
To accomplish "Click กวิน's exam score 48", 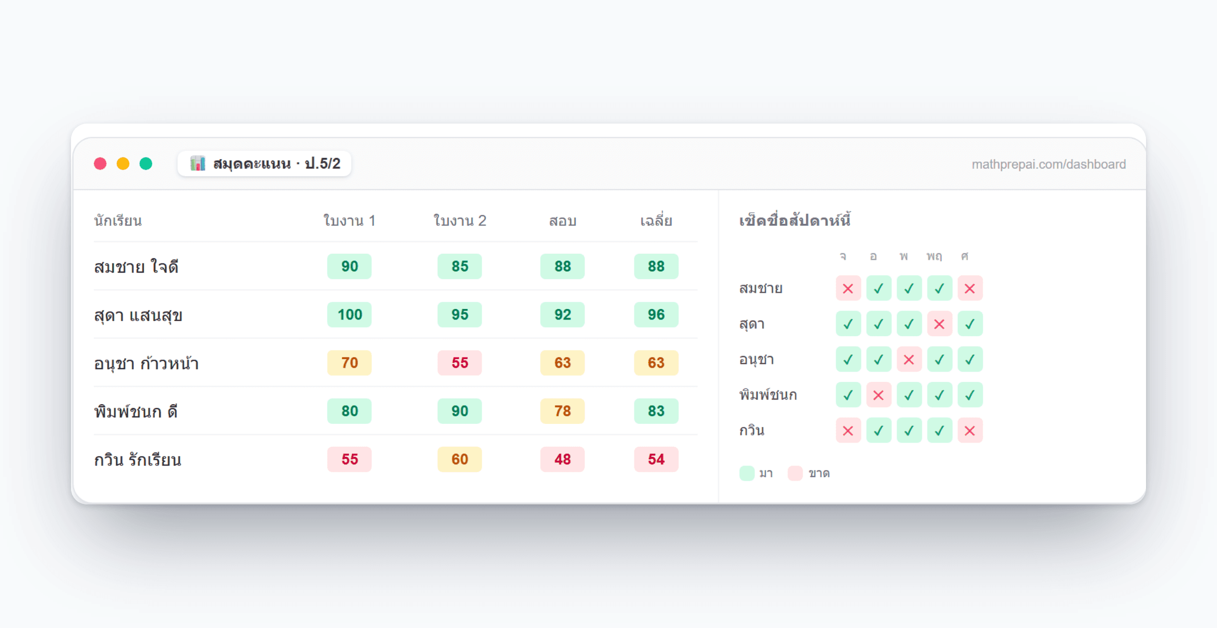I will click(562, 459).
